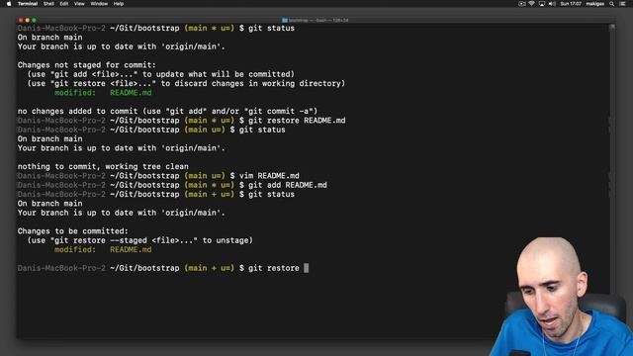Open the View menu
Image resolution: width=633 pixels, height=356 pixels.
[79, 4]
